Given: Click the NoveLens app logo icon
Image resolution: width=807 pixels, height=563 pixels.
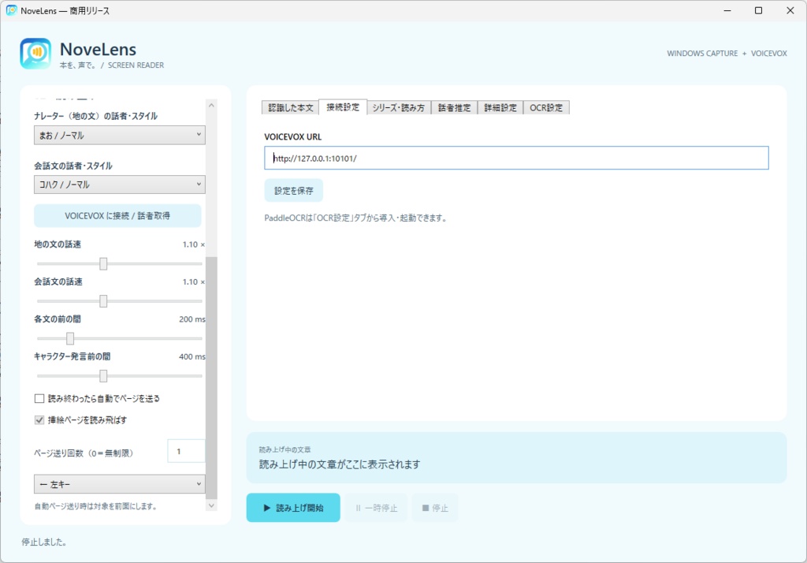Looking at the screenshot, I should [x=35, y=53].
